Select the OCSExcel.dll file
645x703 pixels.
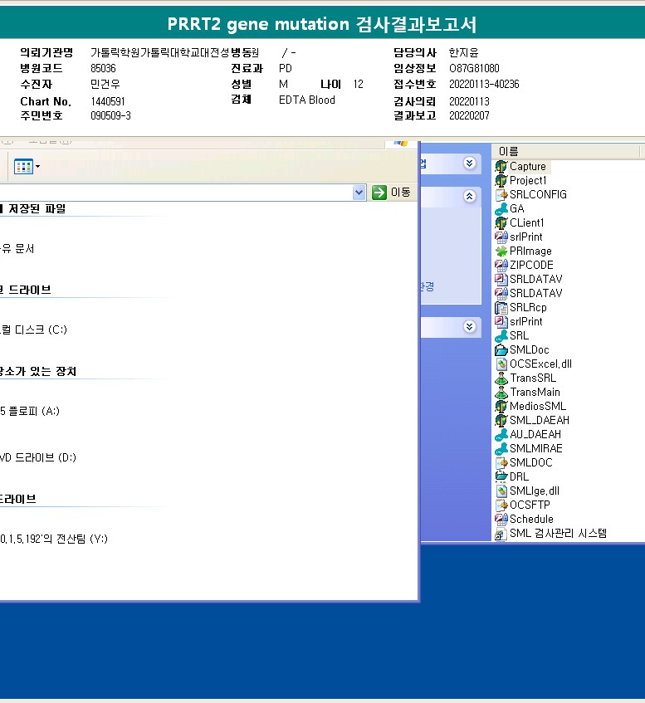(x=501, y=364)
